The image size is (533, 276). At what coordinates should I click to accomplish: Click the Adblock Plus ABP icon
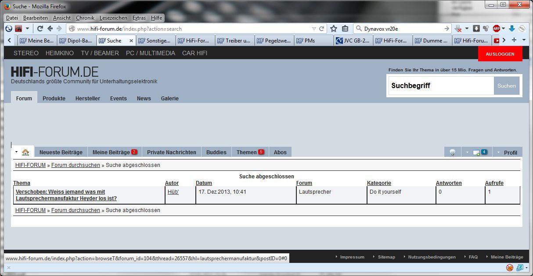point(496,28)
